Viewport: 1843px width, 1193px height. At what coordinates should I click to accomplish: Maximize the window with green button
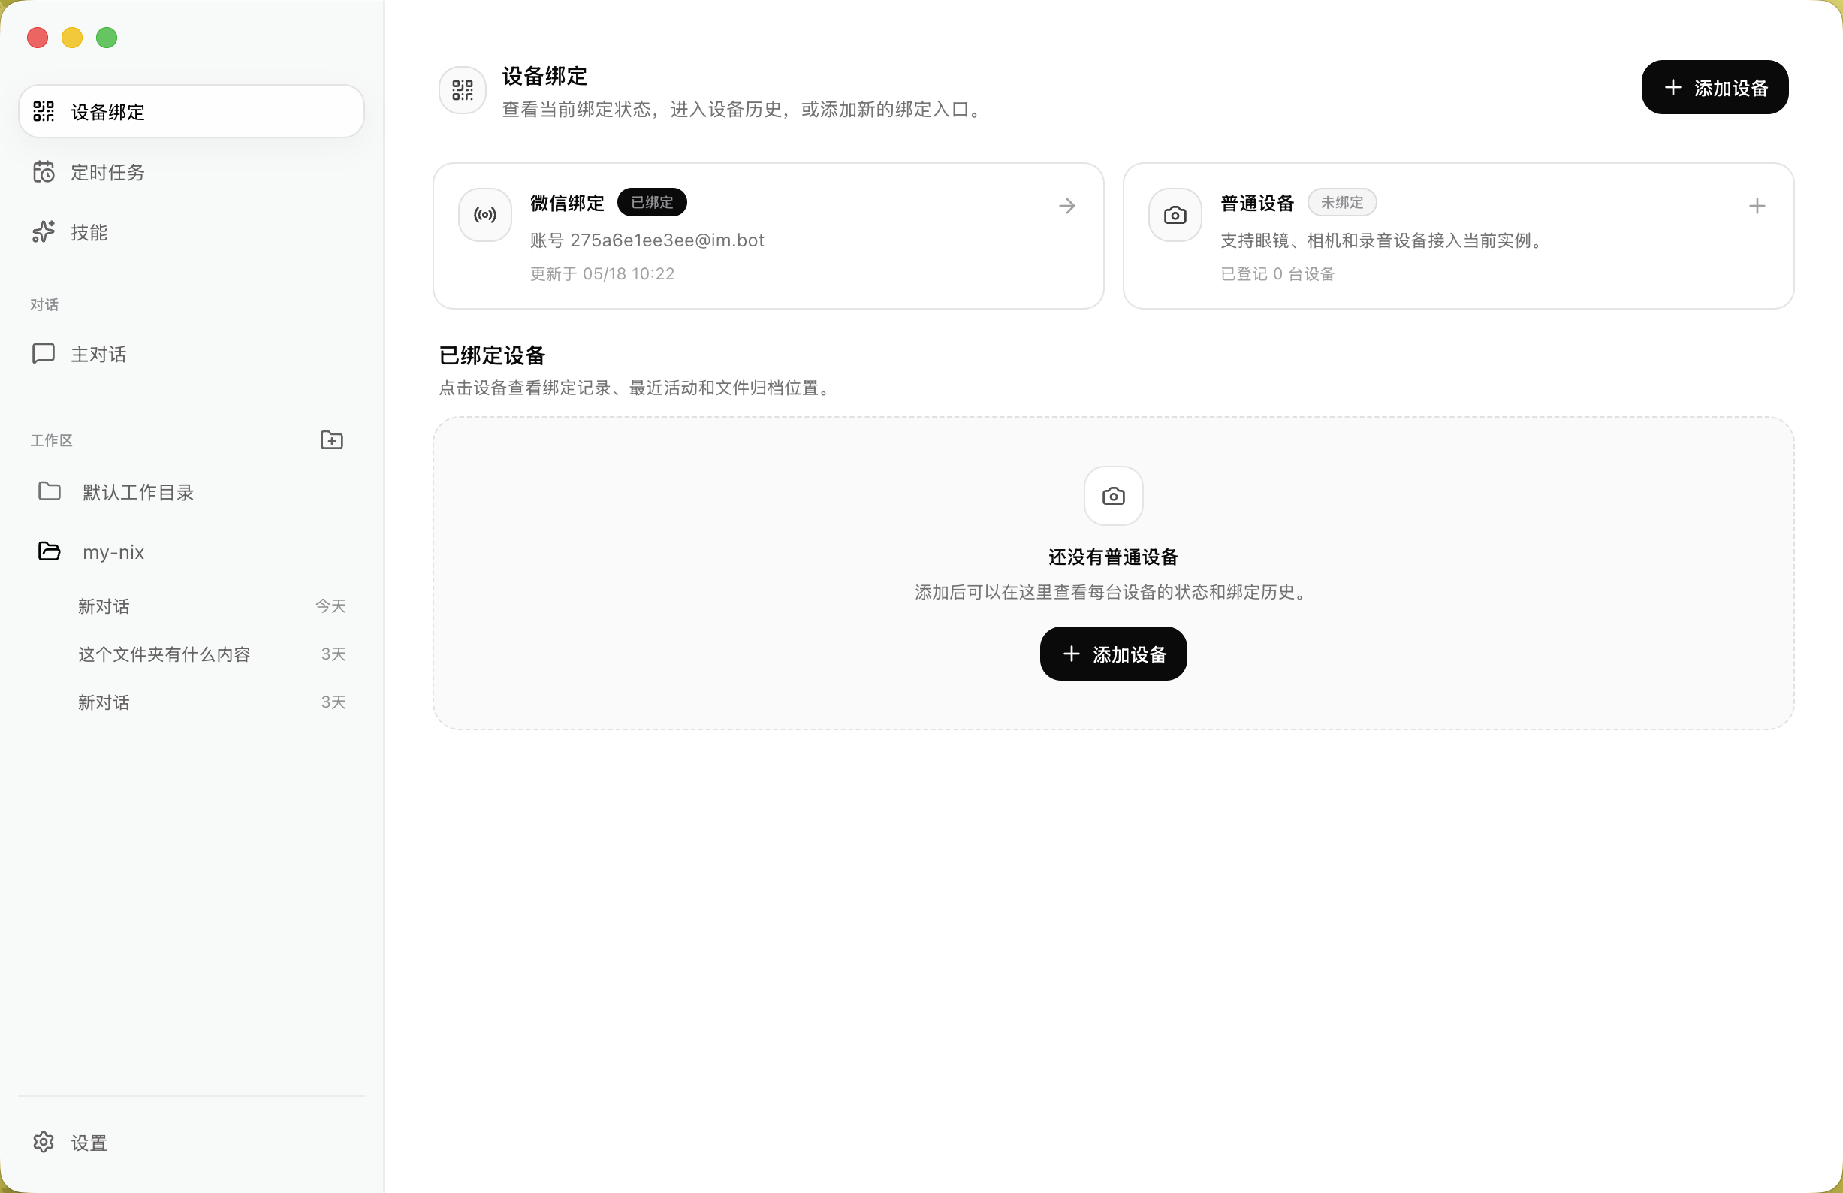tap(107, 37)
